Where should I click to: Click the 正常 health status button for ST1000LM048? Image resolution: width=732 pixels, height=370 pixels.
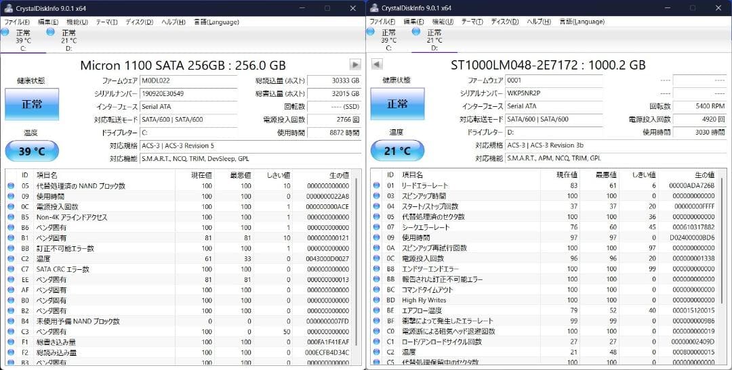397,104
